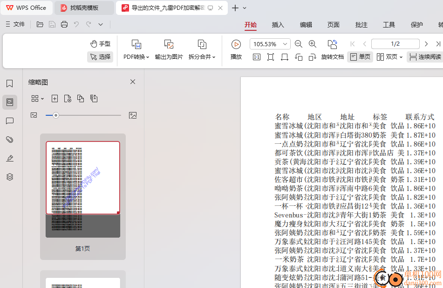
Task: Click the page number field 1/2
Action: click(395, 44)
